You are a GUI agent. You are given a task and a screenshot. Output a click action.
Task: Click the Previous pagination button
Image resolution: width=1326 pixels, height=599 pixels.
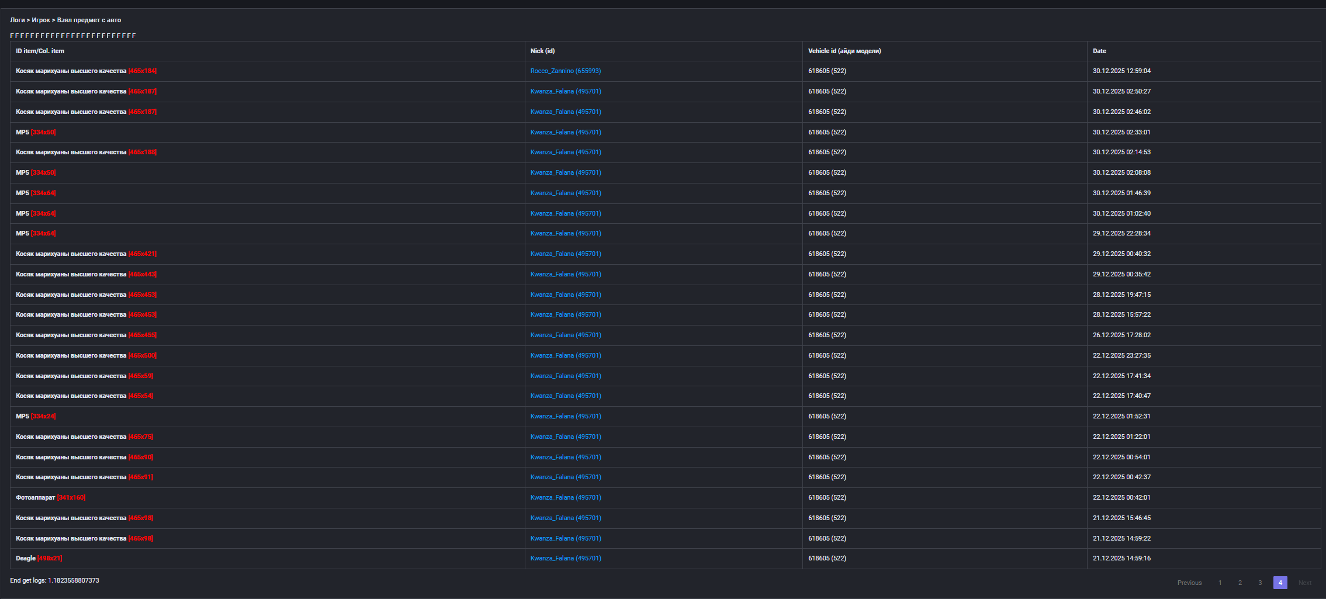coord(1189,583)
